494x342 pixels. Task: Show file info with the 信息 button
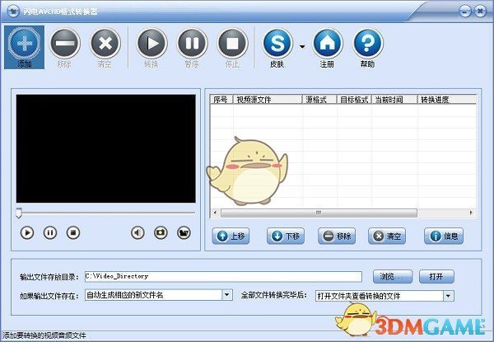[444, 236]
